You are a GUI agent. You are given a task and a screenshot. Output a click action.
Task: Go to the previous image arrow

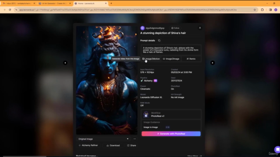coord(65,63)
